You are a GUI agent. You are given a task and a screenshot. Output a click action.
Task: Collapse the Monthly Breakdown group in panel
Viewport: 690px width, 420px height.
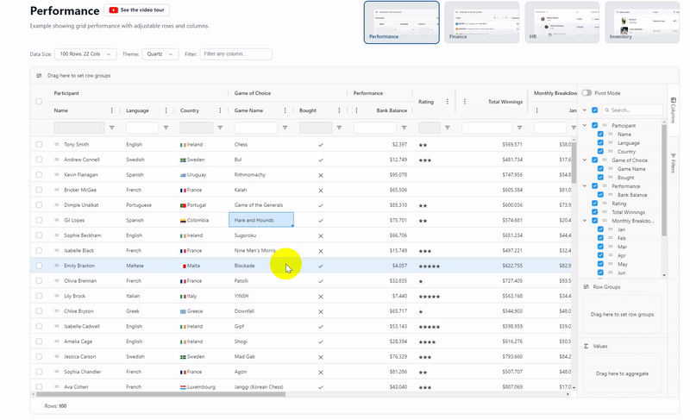coord(585,221)
